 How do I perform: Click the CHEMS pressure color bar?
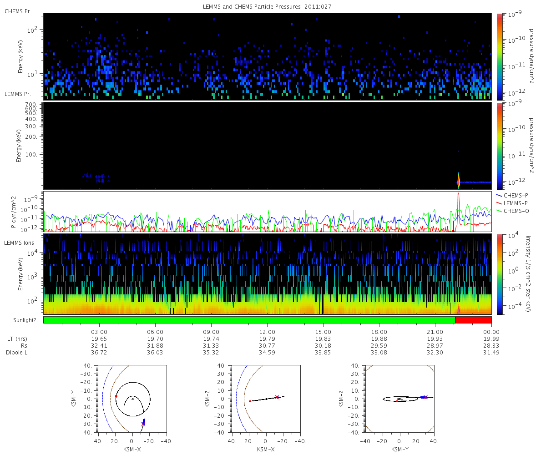click(499, 56)
